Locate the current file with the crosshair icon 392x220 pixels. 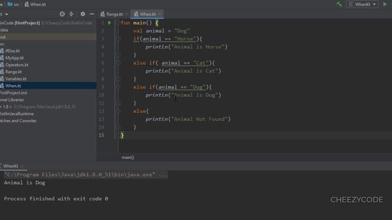pyautogui.click(x=62, y=14)
